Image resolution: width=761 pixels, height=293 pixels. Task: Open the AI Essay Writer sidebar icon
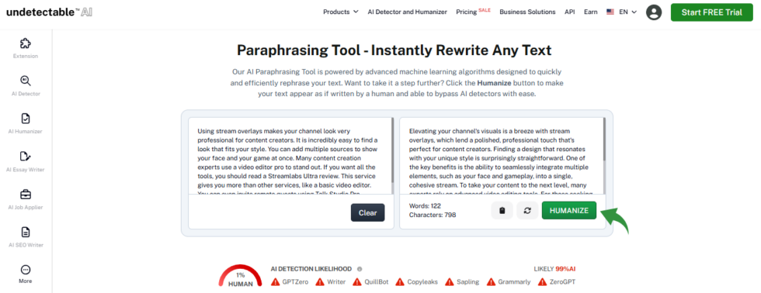point(26,157)
